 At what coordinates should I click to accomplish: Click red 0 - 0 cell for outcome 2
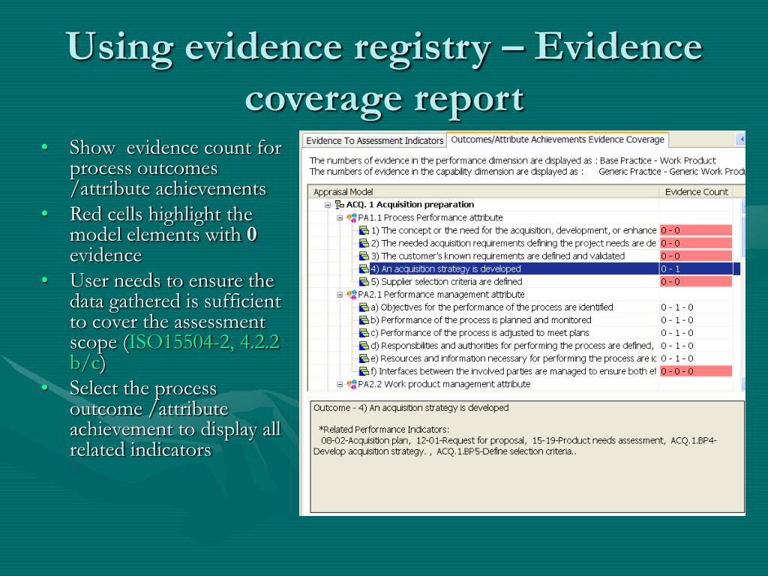696,243
